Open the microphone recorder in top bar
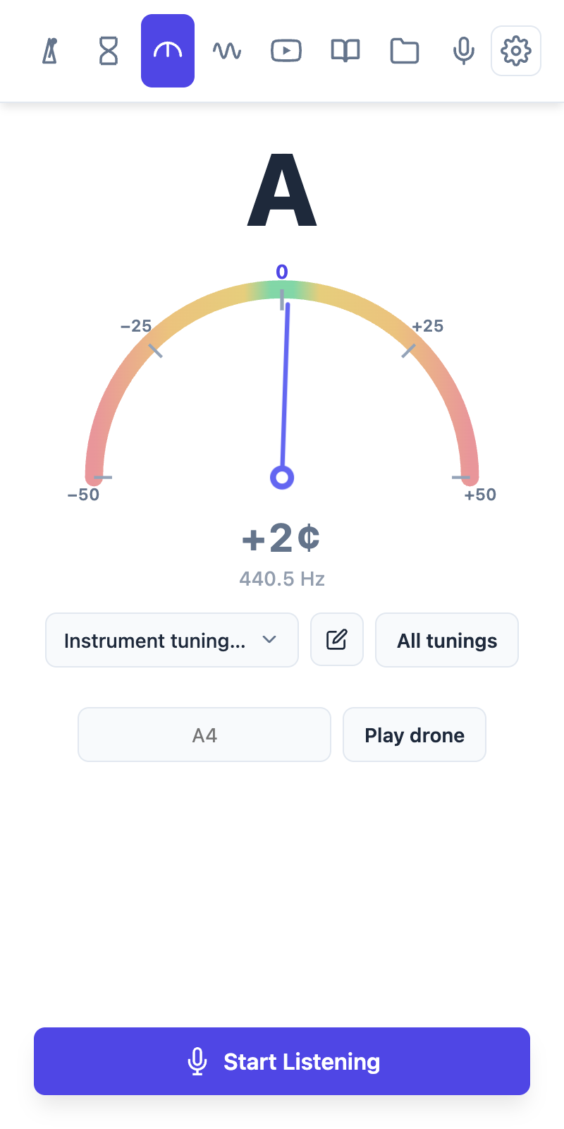The height and width of the screenshot is (1129, 564). [463, 51]
